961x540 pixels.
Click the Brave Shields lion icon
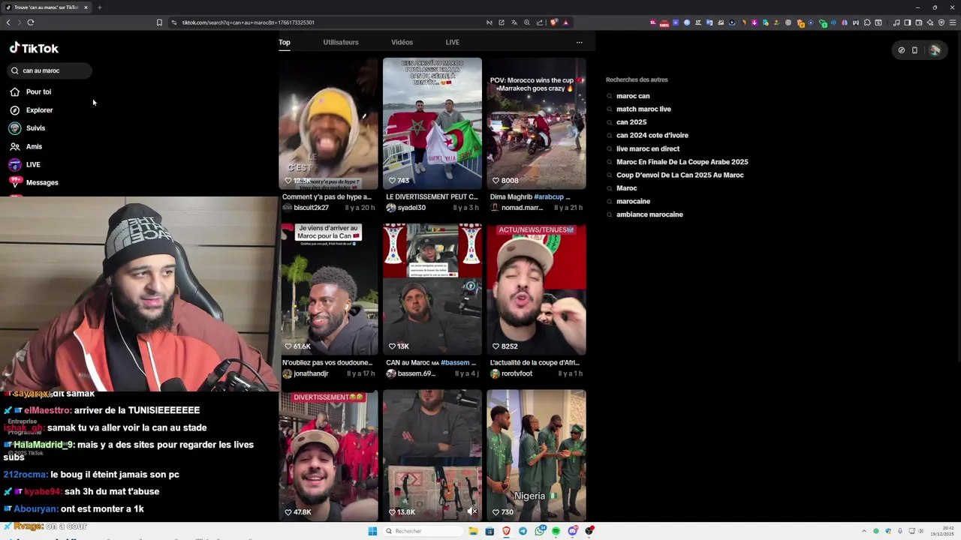click(x=553, y=22)
